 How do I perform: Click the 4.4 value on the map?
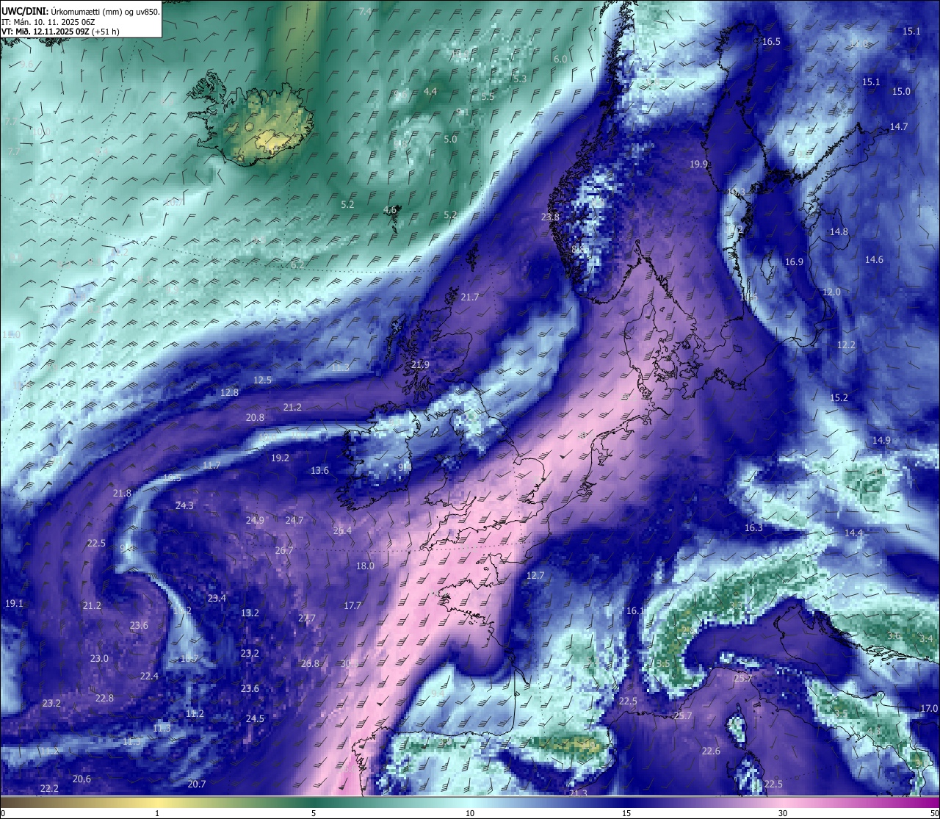coord(430,92)
